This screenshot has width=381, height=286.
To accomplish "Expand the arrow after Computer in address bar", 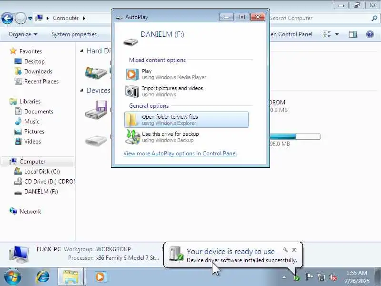I will click(84, 18).
